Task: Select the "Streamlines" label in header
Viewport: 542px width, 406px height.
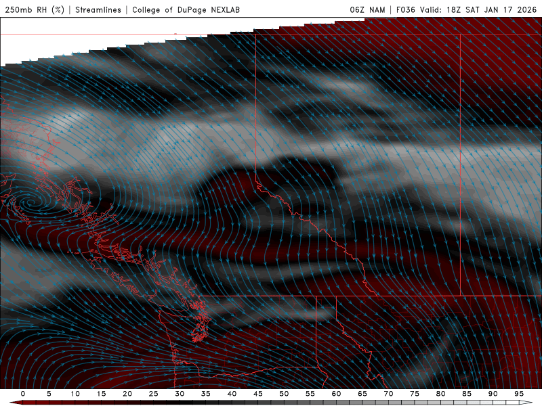Action: tap(98, 10)
